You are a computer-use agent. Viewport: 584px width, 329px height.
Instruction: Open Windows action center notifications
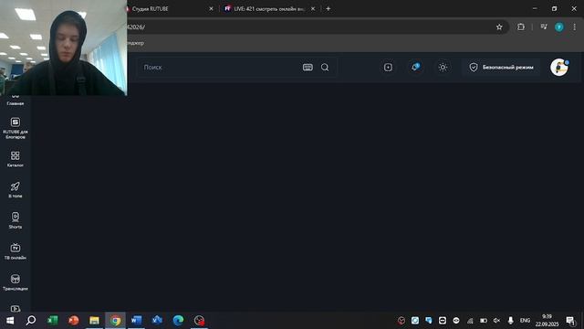click(570, 321)
